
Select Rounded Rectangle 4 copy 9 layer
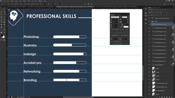(162, 32)
